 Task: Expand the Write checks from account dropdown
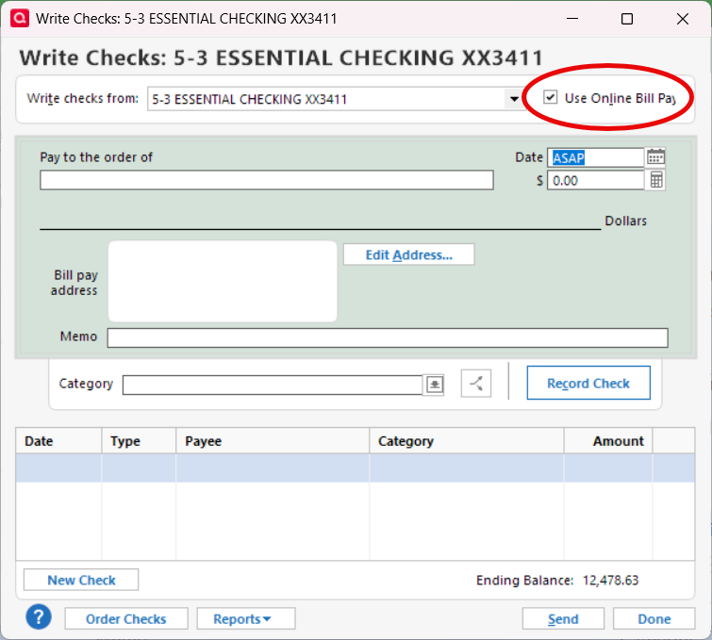(x=514, y=99)
